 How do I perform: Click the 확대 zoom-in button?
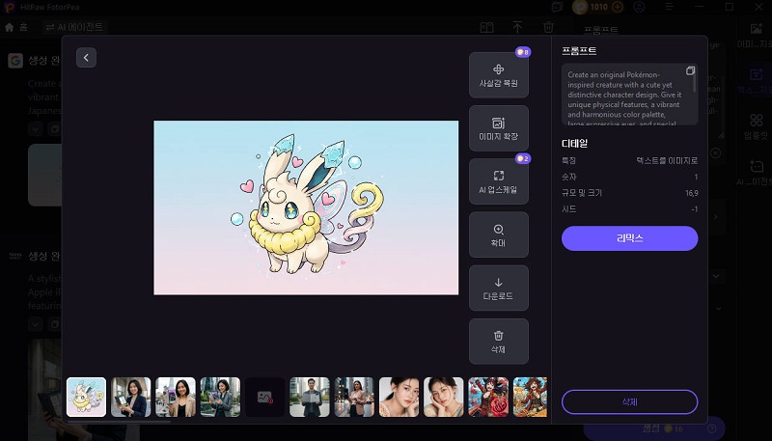pos(499,234)
